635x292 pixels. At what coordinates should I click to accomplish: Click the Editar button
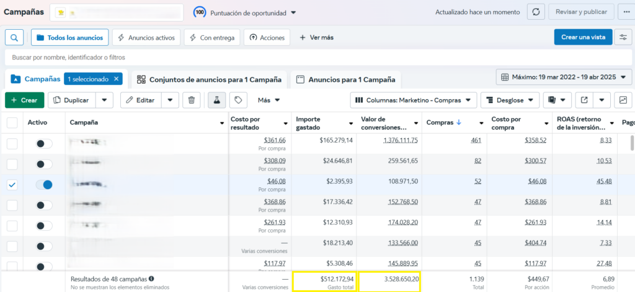click(141, 100)
